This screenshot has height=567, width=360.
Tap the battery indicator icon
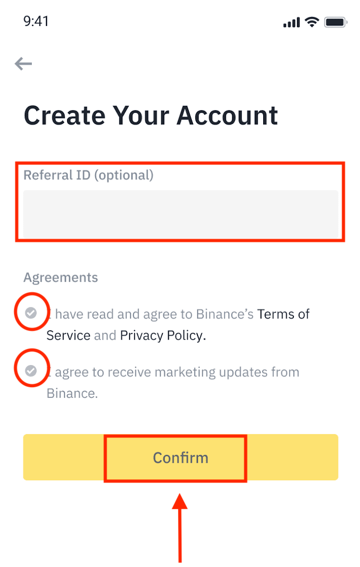coord(336,22)
